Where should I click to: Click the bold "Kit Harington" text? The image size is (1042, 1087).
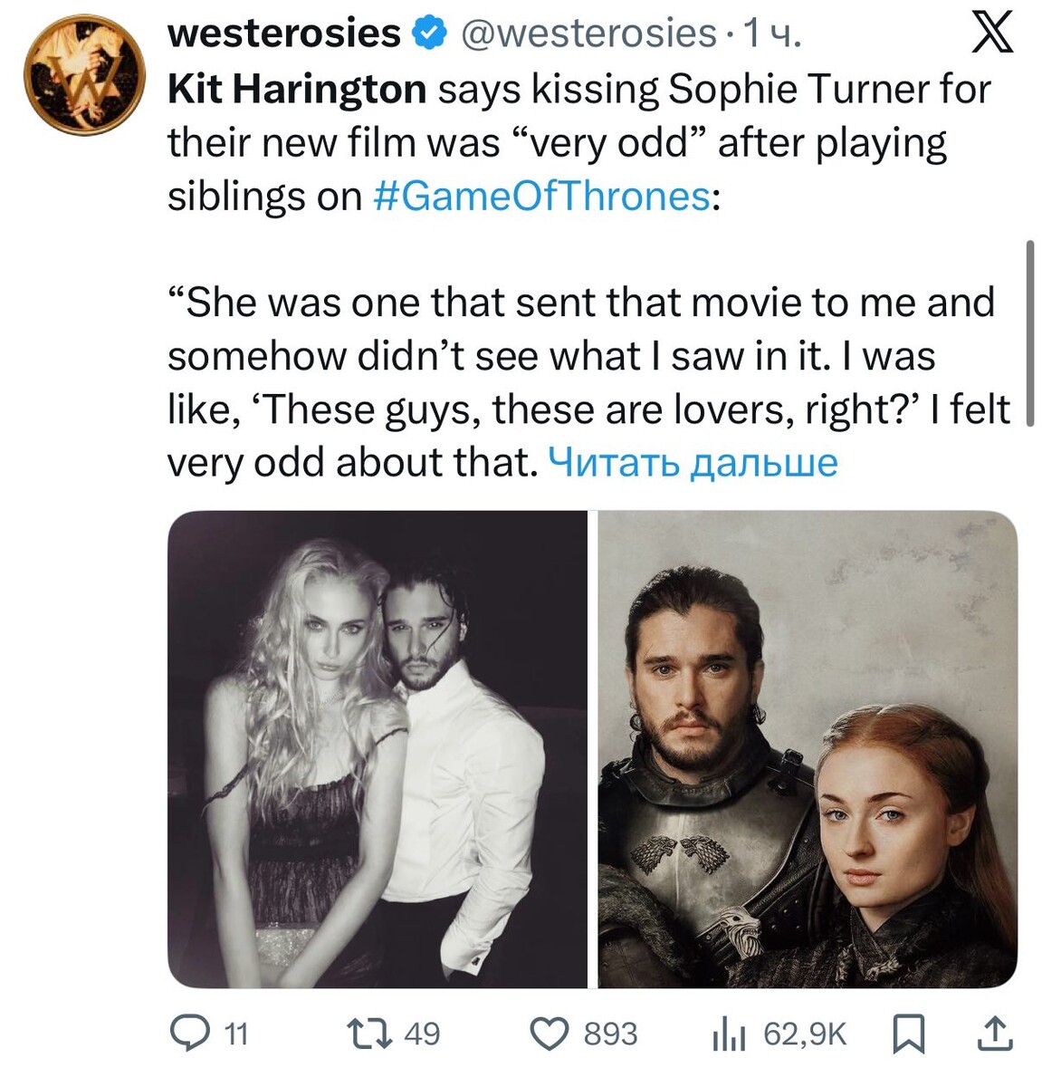click(x=297, y=89)
